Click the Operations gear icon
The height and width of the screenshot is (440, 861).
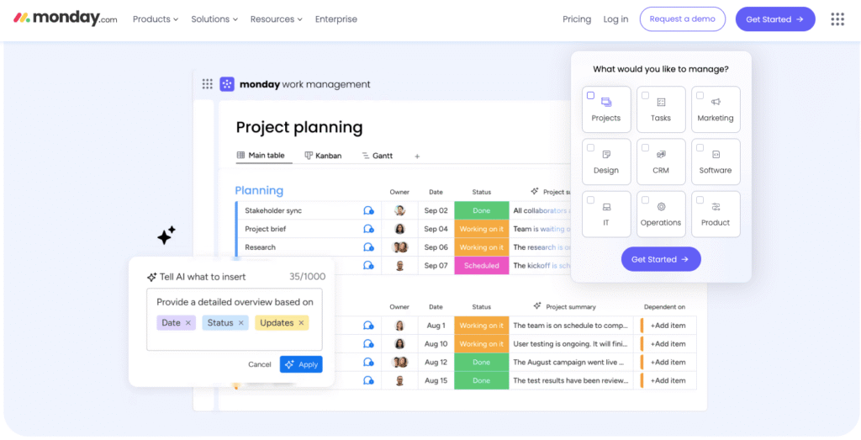point(661,207)
